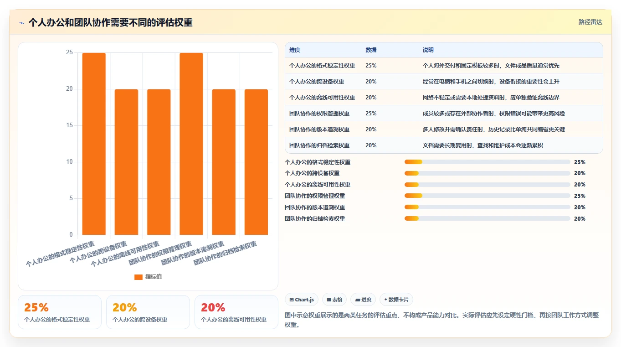The width and height of the screenshot is (621, 347).
Task: Click the progress bar for 个人办公的离线可用性权重
Action: coord(488,185)
